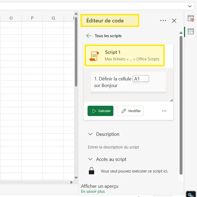Select the Script 1 title
Viewport: 197px width, 197px height.
(113, 52)
